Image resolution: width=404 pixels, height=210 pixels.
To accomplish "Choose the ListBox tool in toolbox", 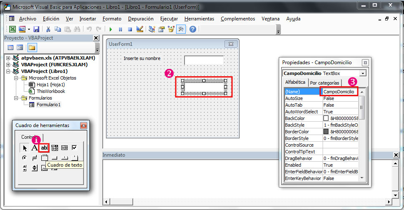I will pyautogui.click(x=64, y=148).
